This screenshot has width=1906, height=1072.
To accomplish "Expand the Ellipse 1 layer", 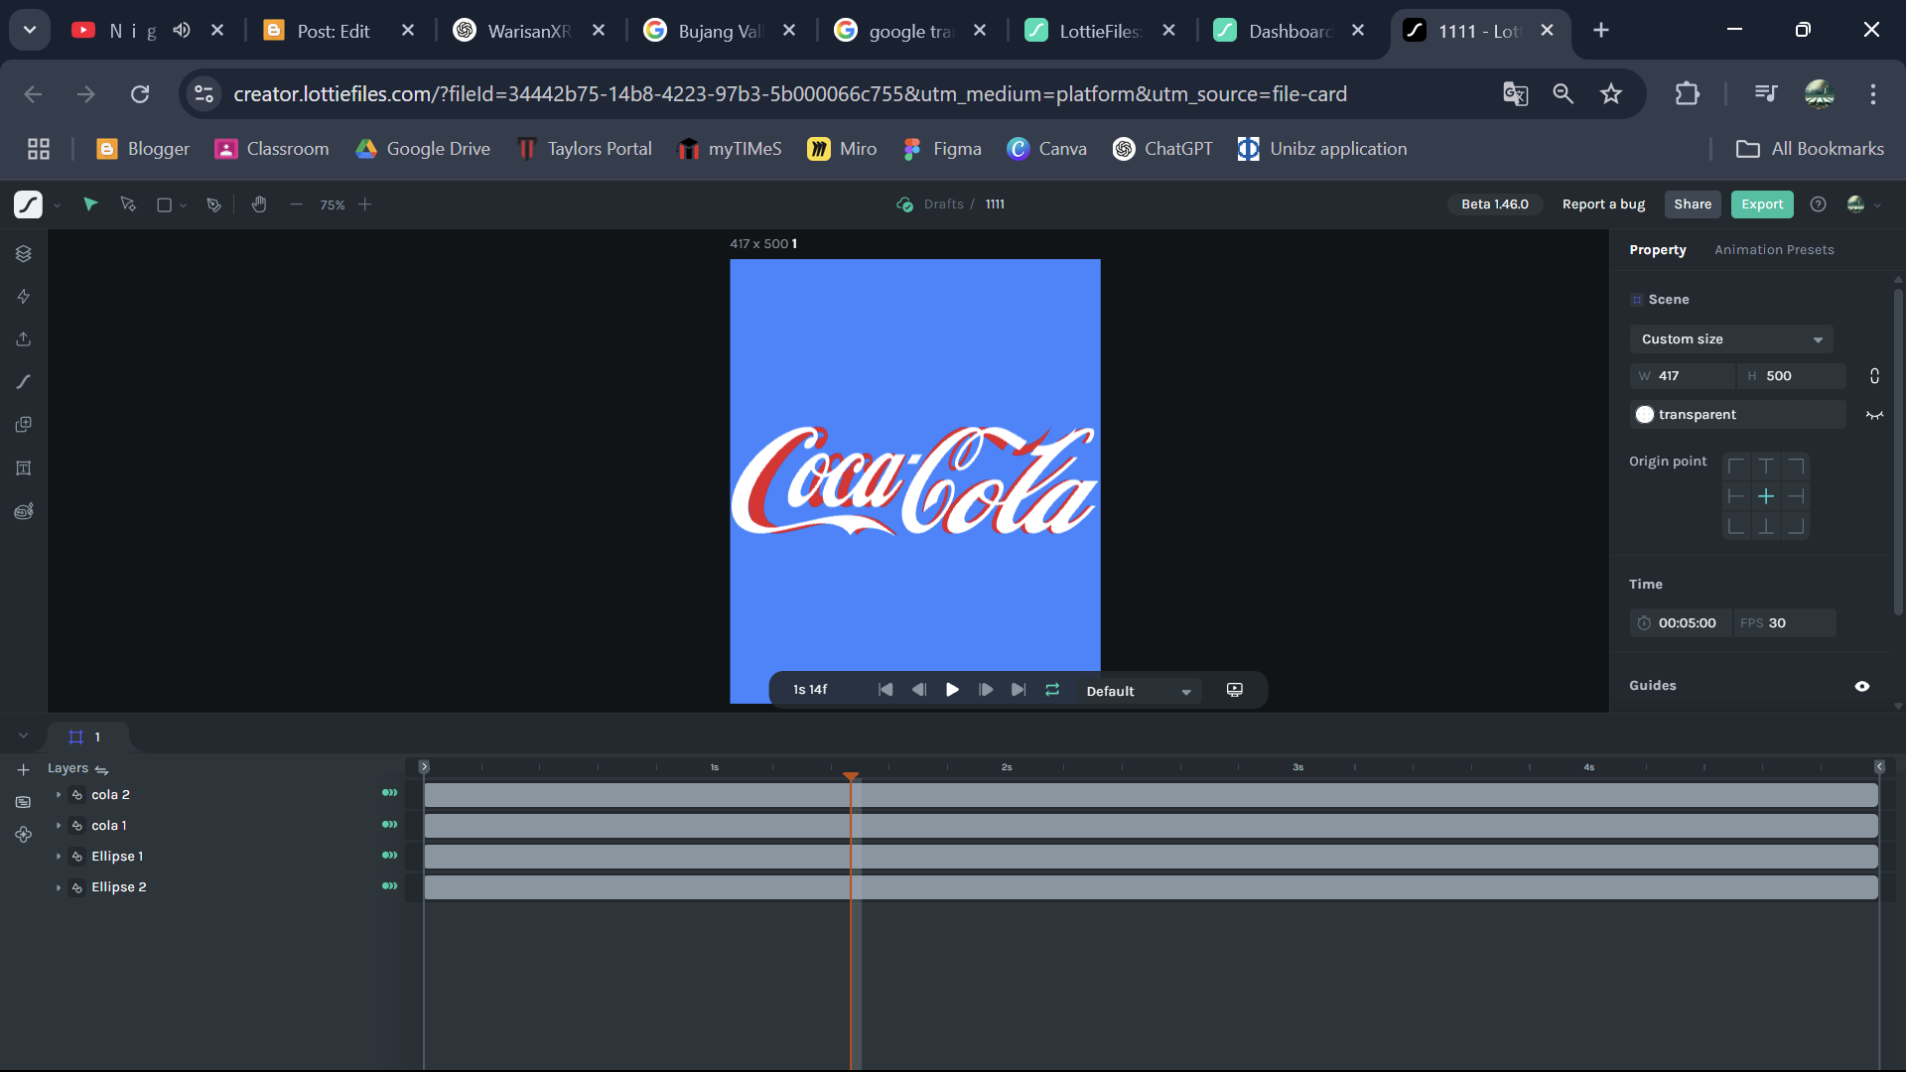I will coord(59,857).
